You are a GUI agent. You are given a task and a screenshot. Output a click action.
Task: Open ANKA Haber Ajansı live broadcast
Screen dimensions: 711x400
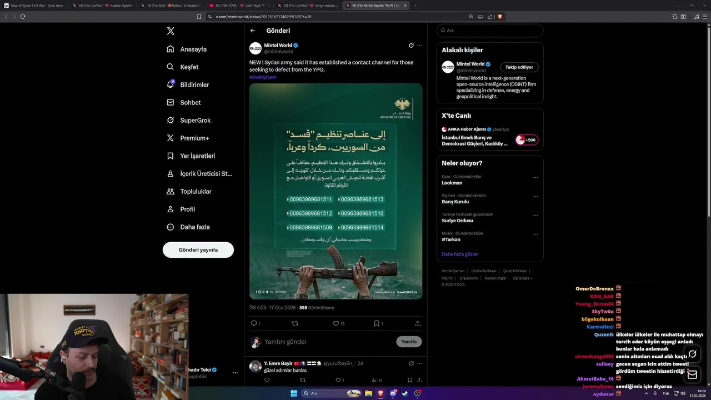coord(490,136)
